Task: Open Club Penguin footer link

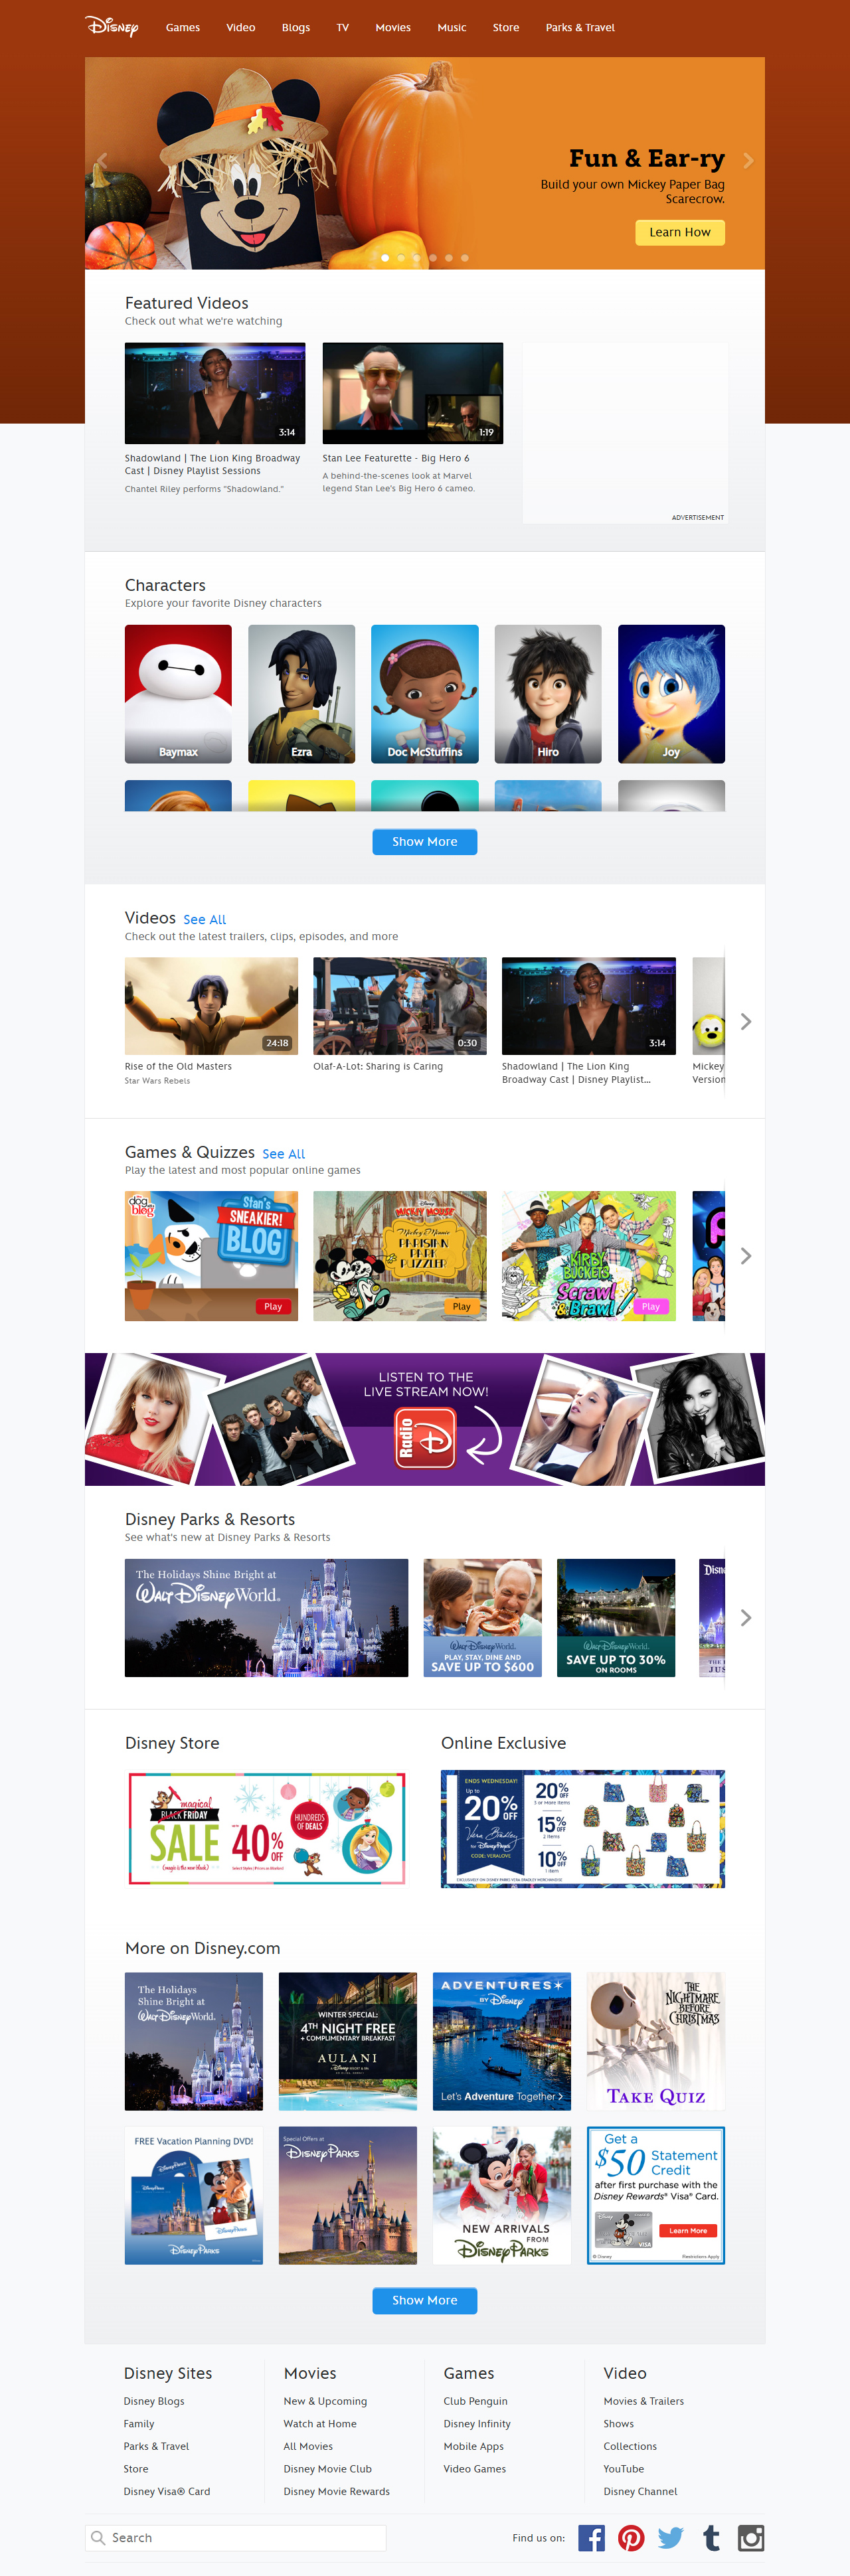Action: point(475,2401)
